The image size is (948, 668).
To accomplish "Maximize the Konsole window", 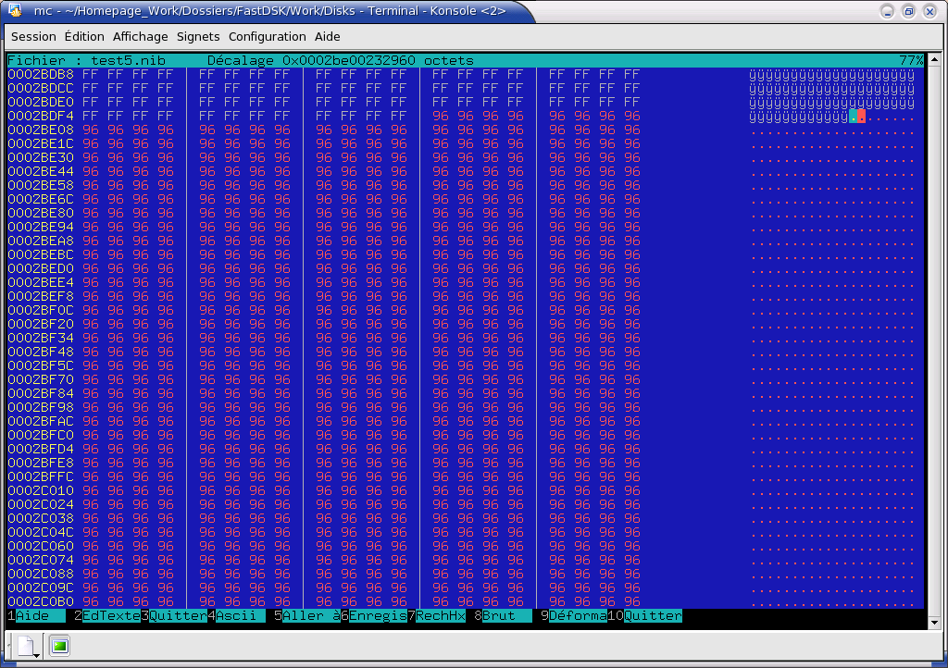I will tap(908, 11).
